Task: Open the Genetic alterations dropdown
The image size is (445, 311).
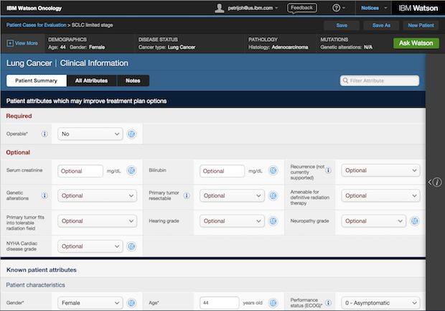Action: pyautogui.click(x=98, y=195)
